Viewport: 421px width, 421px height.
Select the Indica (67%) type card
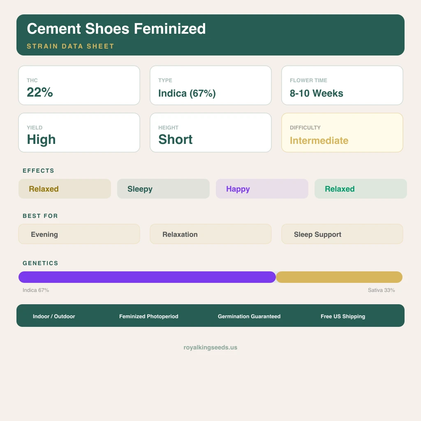pyautogui.click(x=210, y=86)
